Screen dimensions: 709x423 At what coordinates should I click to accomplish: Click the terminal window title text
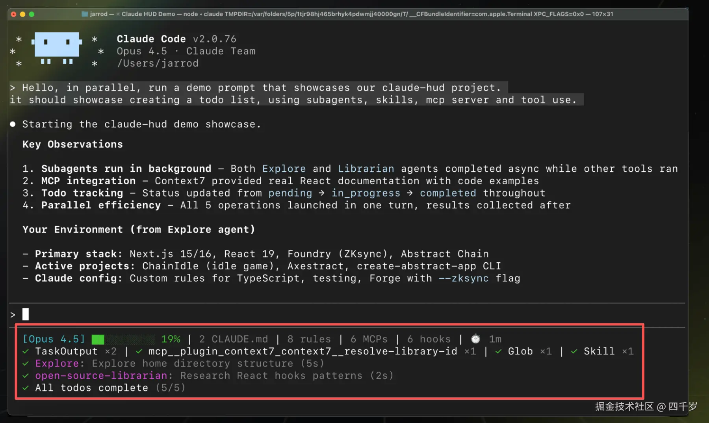pos(351,14)
